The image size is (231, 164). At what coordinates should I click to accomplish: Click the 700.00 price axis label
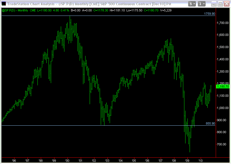pos(222,144)
